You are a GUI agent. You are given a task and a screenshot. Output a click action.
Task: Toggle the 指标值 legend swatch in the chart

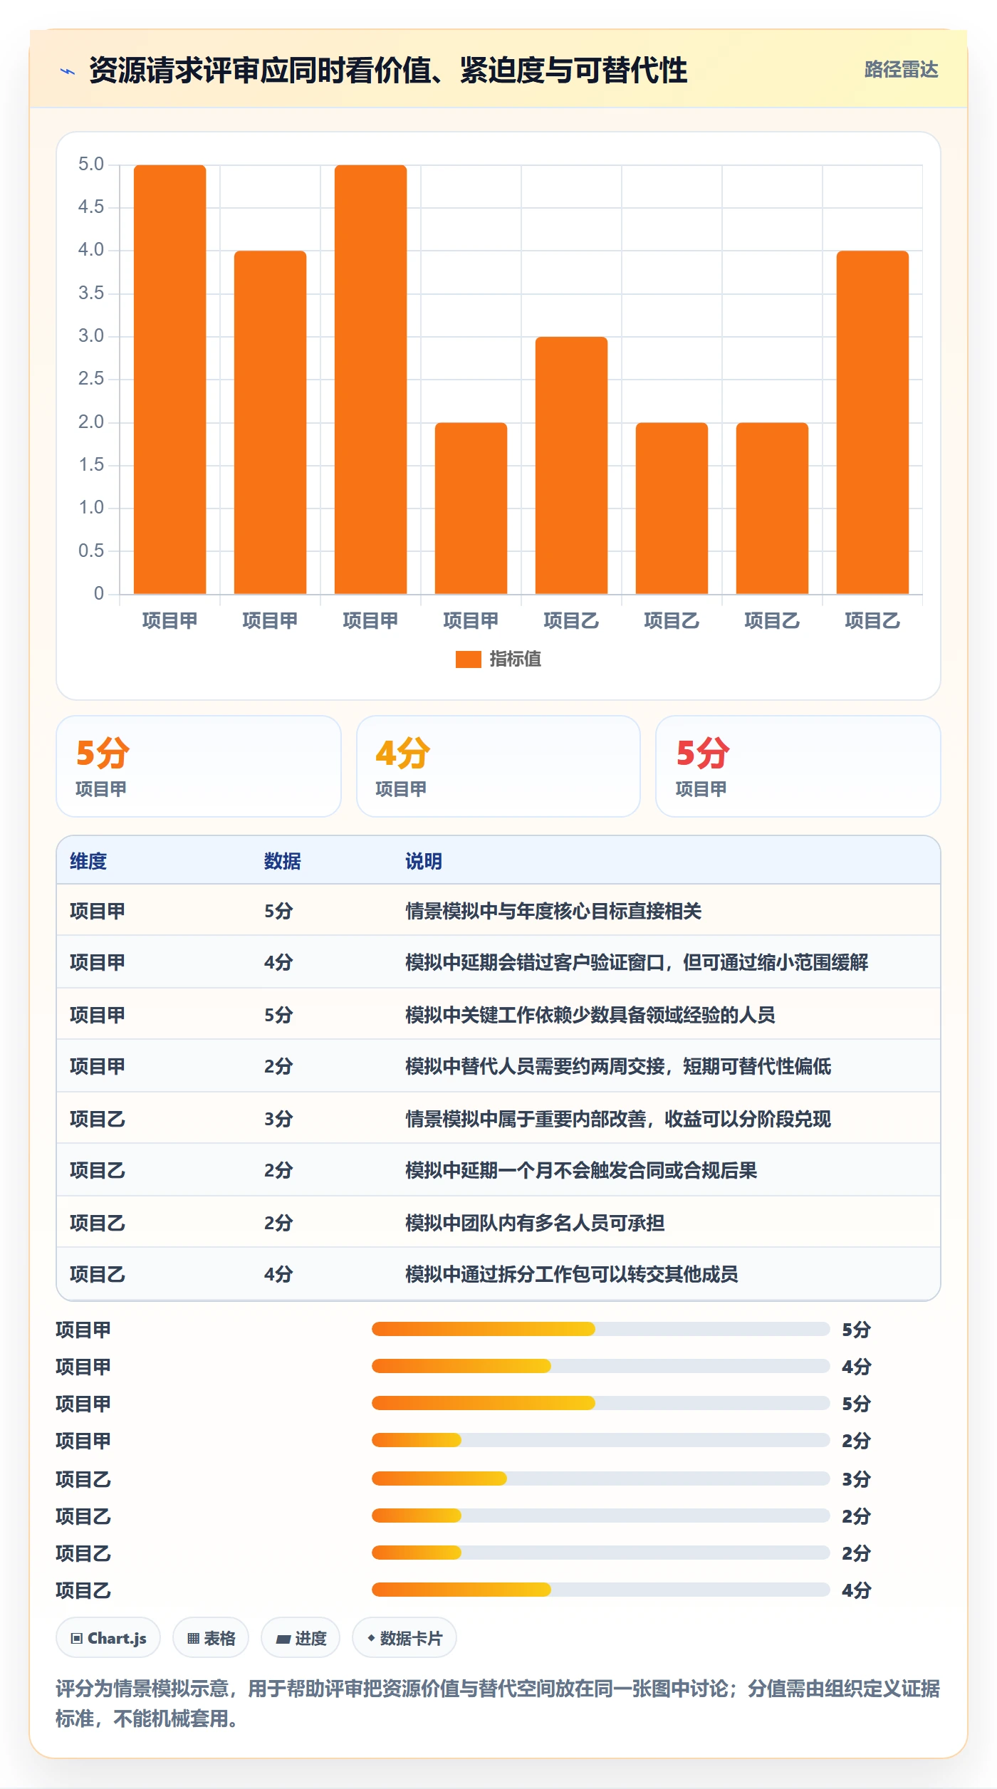point(468,659)
